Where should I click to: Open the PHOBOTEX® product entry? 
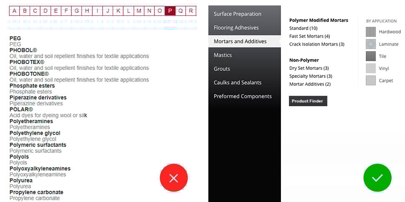(27, 62)
